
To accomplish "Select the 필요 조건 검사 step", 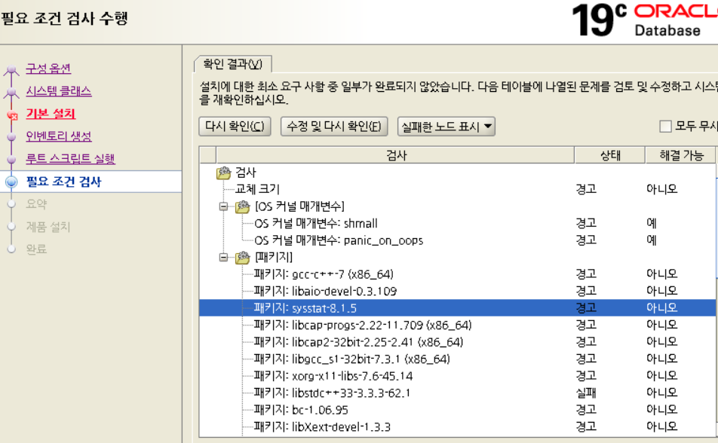I will click(x=63, y=182).
